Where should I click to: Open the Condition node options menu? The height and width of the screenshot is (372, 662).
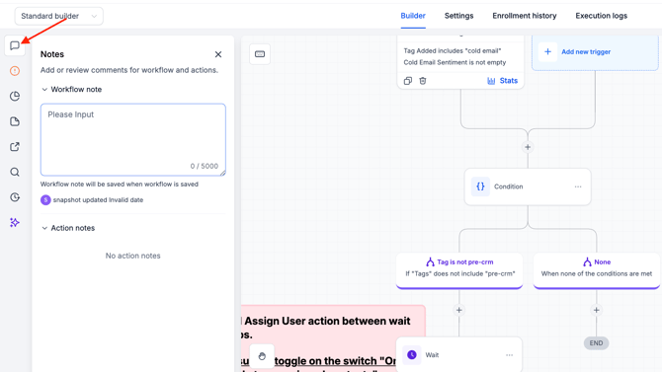coord(578,186)
